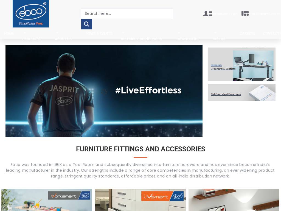Viewport: 281px width, 211px height.
Task: Select the Careers menu item
Action: point(247,33)
